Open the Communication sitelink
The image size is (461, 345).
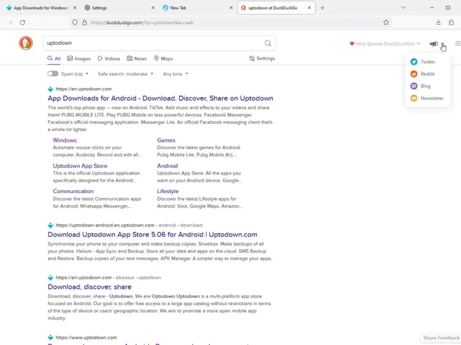73,191
